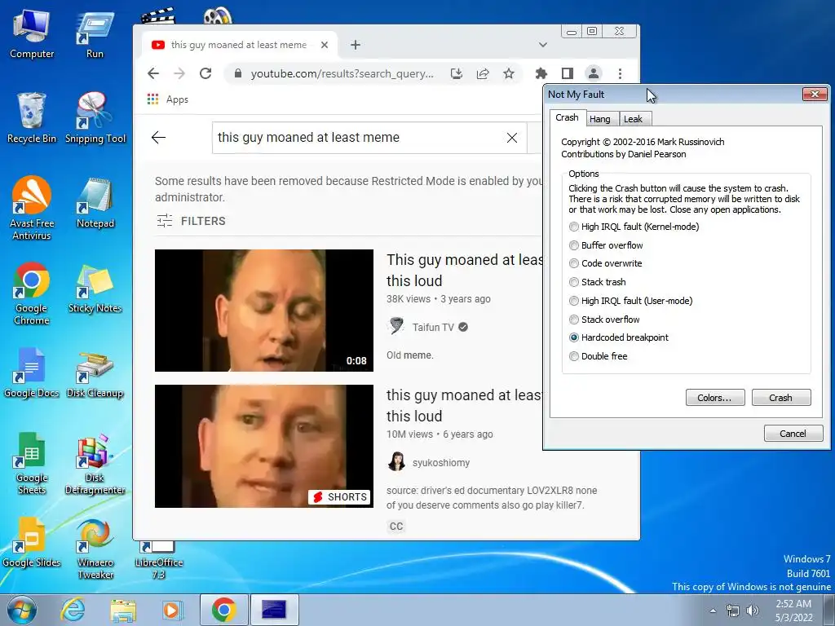Click the share page icon in Chrome
The height and width of the screenshot is (626, 835).
pos(483,73)
